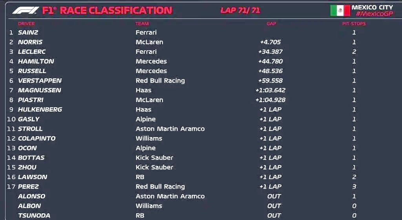Click Leclerc's gap of +34.387

pos(270,52)
